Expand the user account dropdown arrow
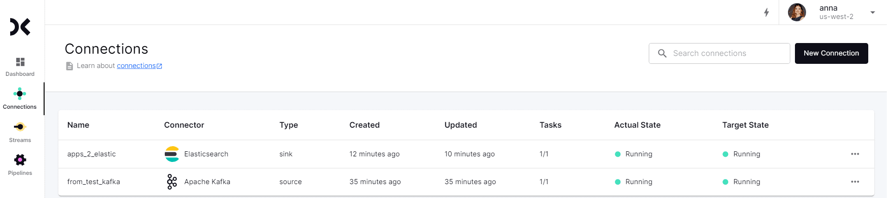The height and width of the screenshot is (198, 891). (872, 12)
